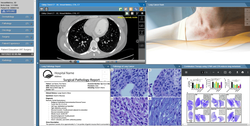This screenshot has height=126, width=250.
Task: Open the PDF viewer more options menu
Action: point(248,73)
